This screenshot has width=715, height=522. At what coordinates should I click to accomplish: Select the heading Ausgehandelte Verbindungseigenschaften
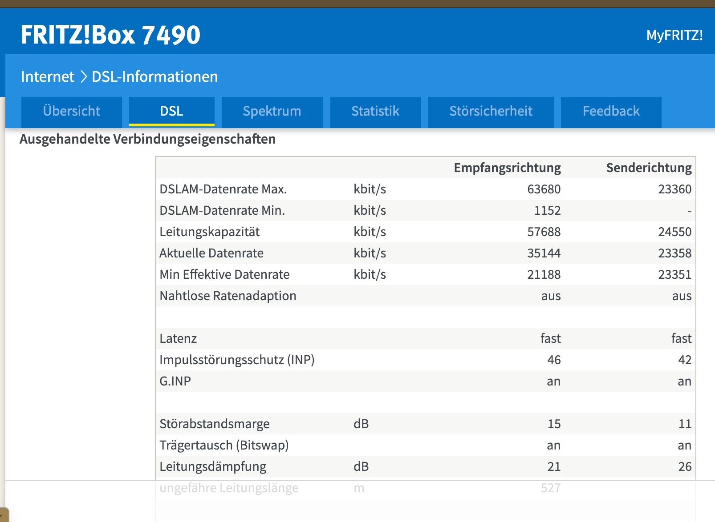[148, 139]
